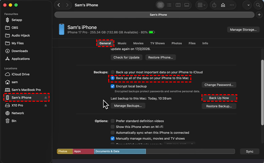Image resolution: width=264 pixels, height=163 pixels.
Task: Add a new tab with plus button
Action: pyautogui.click(x=259, y=15)
